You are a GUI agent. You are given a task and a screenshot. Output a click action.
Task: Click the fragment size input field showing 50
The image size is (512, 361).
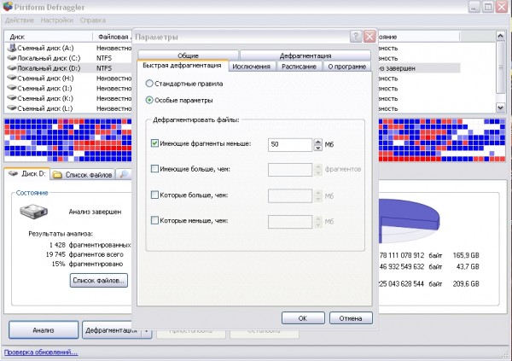pos(290,145)
